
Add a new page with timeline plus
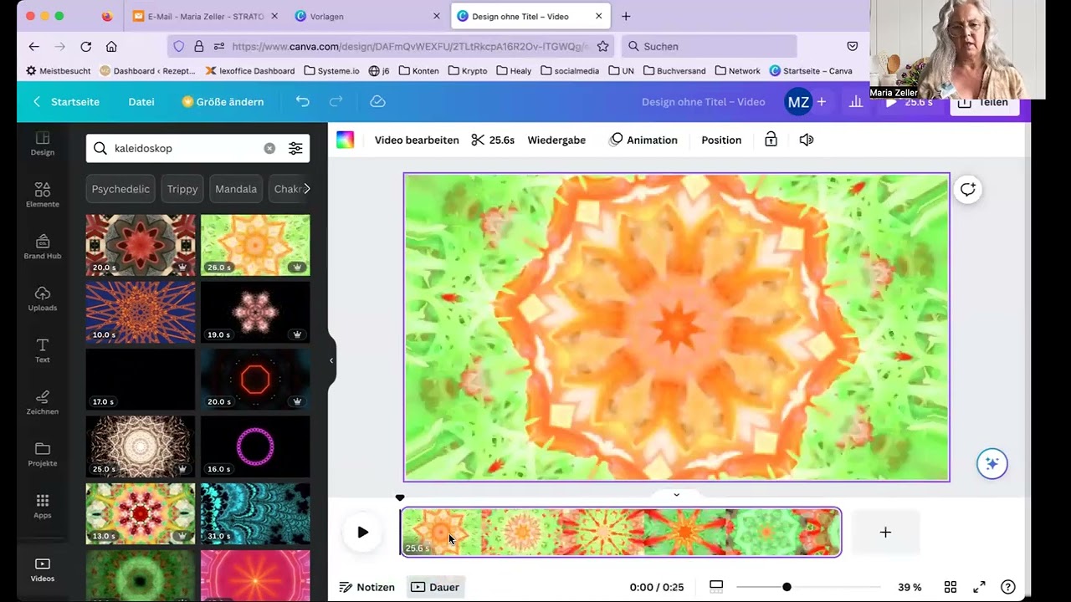coord(885,532)
